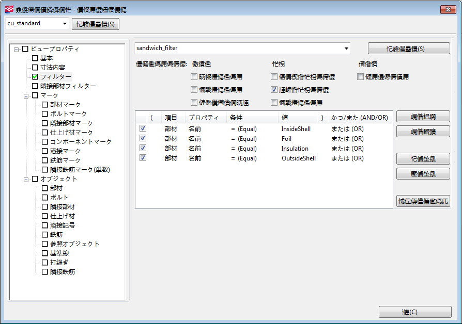Check the 基本 checkbox in tree
This screenshot has height=324, width=462.
click(35, 58)
